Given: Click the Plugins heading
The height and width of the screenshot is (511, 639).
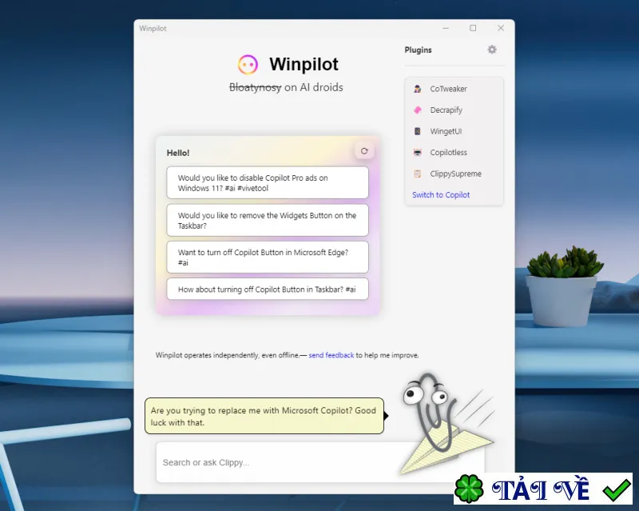Looking at the screenshot, I should click(x=418, y=50).
